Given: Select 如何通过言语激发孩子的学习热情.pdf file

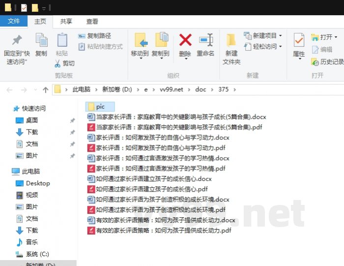Looking at the screenshot, I should [156, 168].
